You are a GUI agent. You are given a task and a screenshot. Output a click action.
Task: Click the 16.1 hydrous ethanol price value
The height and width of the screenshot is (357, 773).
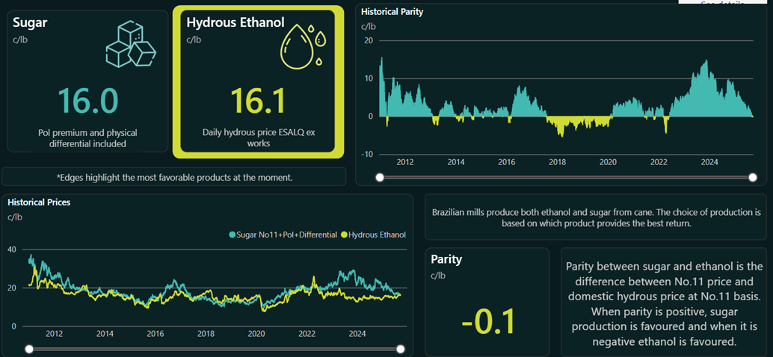coord(258,101)
